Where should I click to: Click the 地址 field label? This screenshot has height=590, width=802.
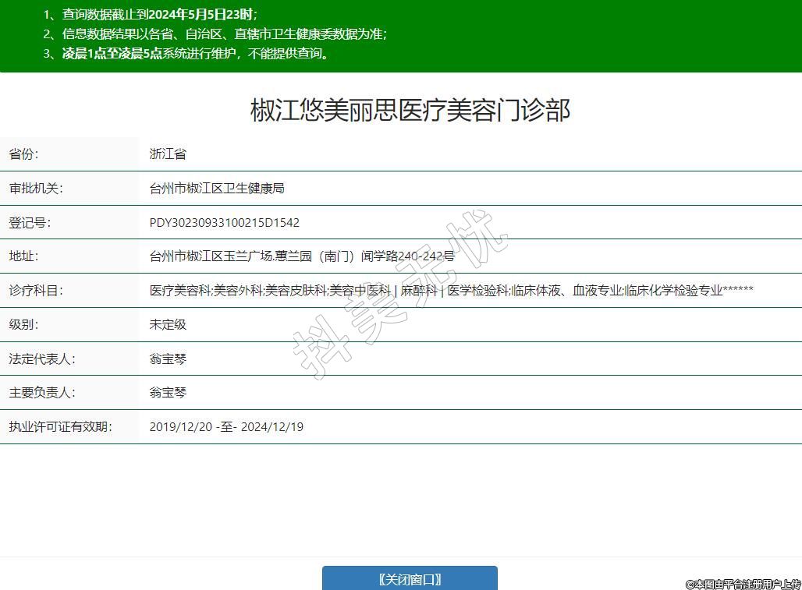click(23, 256)
